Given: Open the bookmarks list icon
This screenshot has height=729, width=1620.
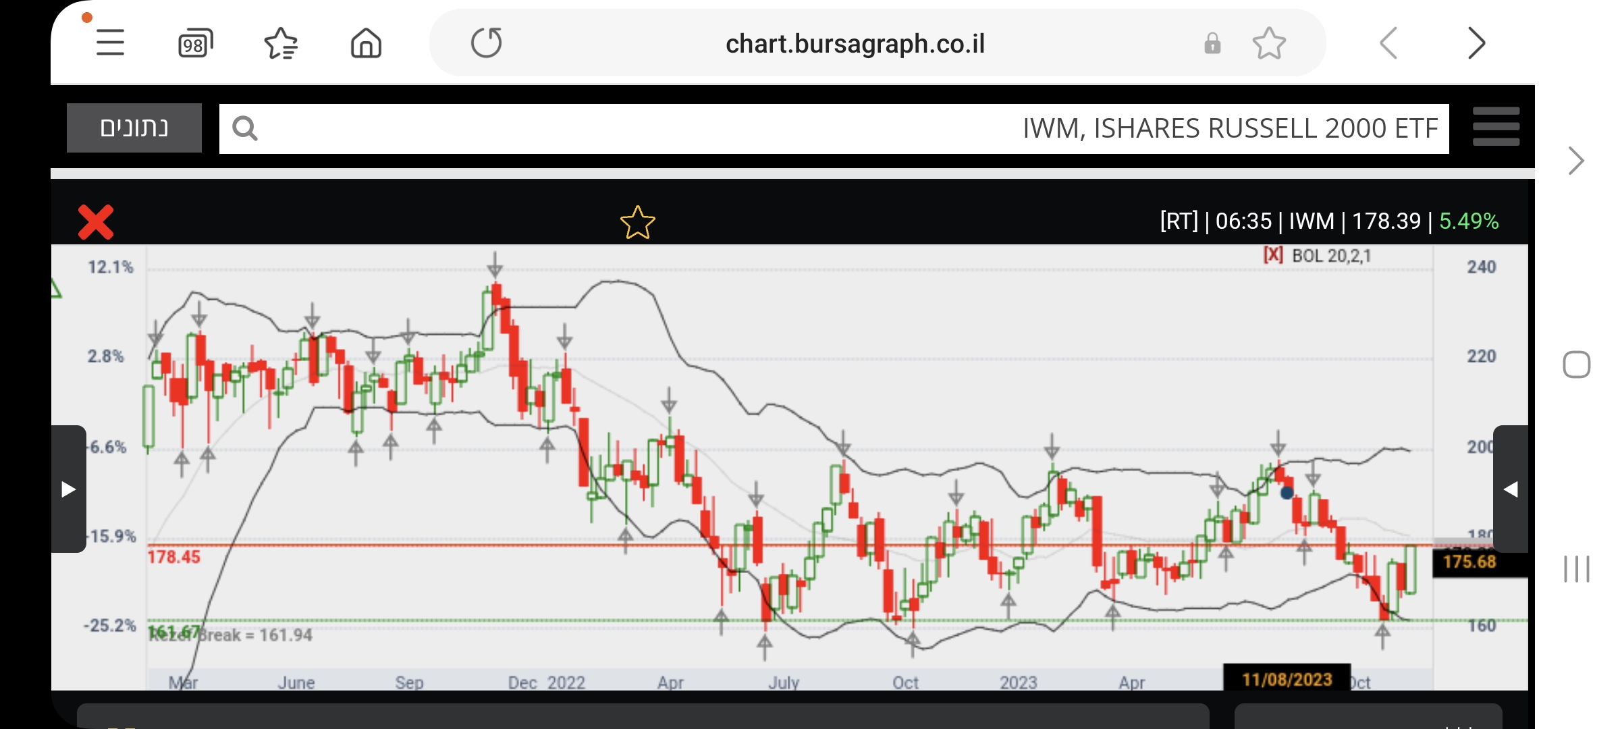Looking at the screenshot, I should tap(281, 44).
